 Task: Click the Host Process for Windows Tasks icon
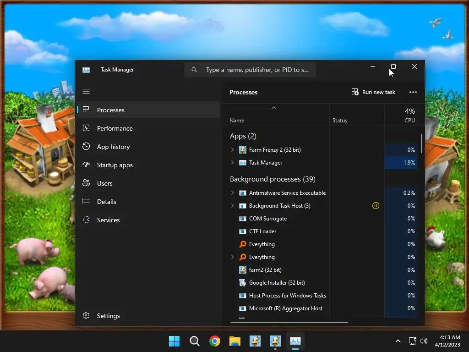coord(243,296)
